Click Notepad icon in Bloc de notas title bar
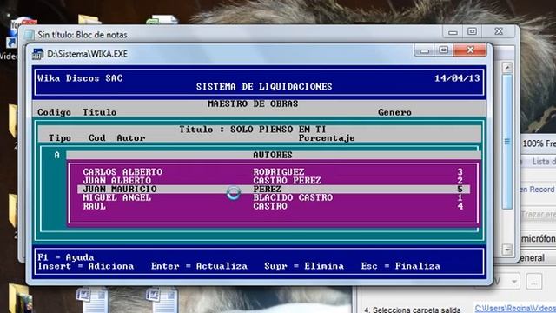 pyautogui.click(x=30, y=35)
